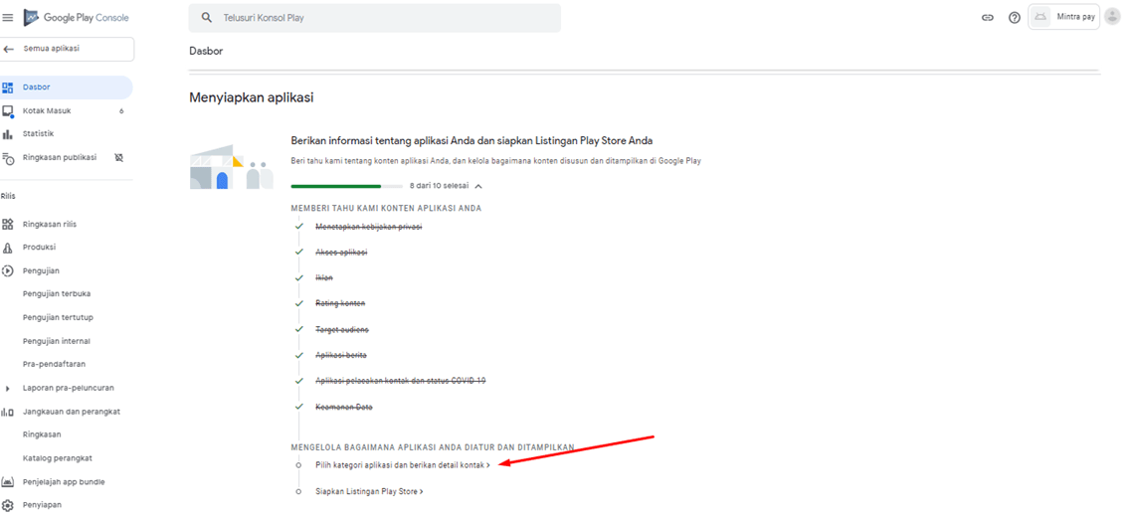Click the user profile avatar icon
The height and width of the screenshot is (518, 1128).
tap(1112, 17)
